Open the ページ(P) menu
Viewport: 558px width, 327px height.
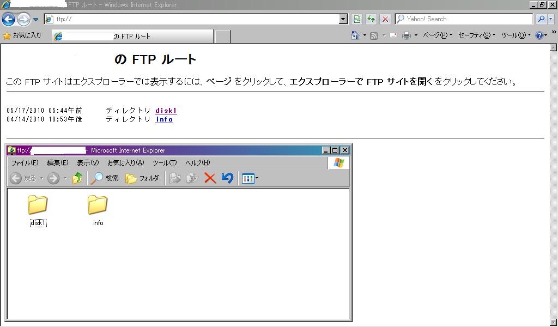pyautogui.click(x=438, y=35)
